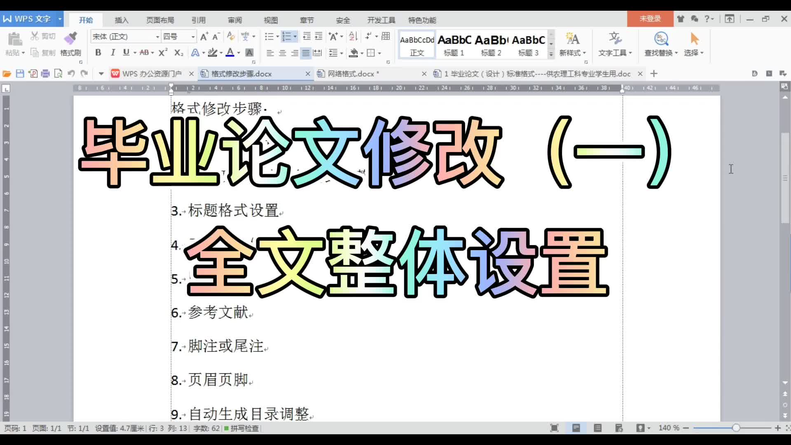Center align the paragraph
Viewport: 791px width, 445px height.
(x=282, y=53)
